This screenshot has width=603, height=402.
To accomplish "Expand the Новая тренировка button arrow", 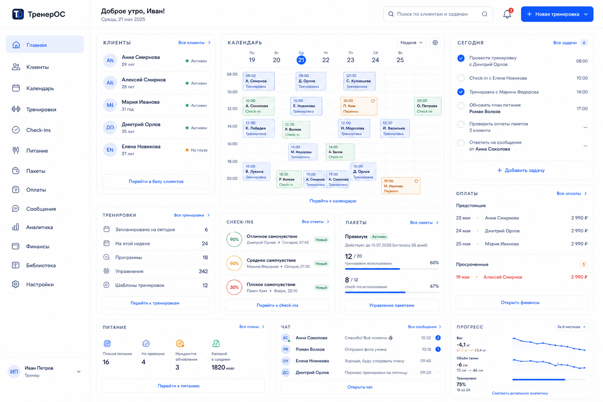I will coord(586,14).
